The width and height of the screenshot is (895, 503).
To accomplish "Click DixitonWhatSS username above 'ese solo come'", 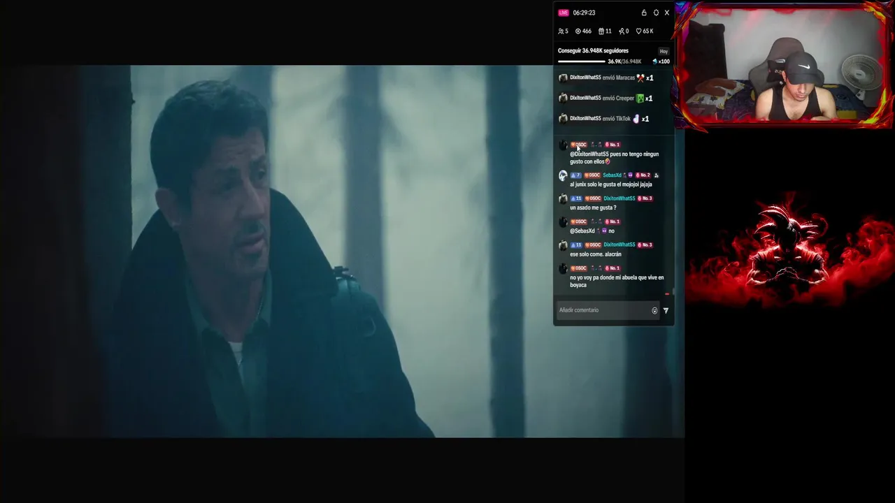I will [620, 245].
